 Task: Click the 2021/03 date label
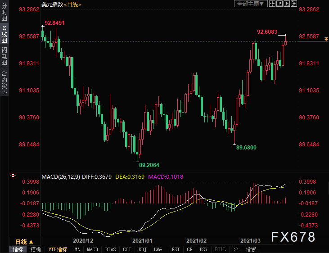(250, 240)
